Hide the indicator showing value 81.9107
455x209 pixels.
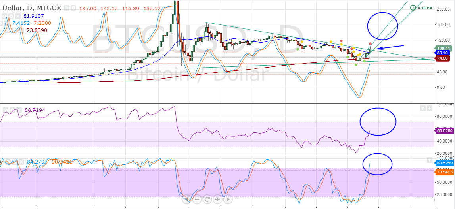pos(4,16)
